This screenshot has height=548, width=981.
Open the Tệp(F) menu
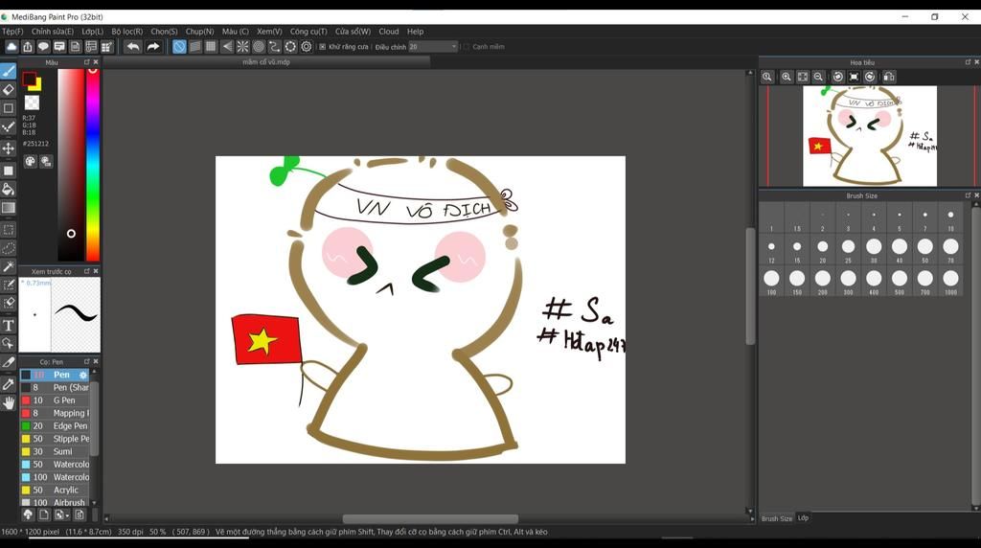coord(12,32)
